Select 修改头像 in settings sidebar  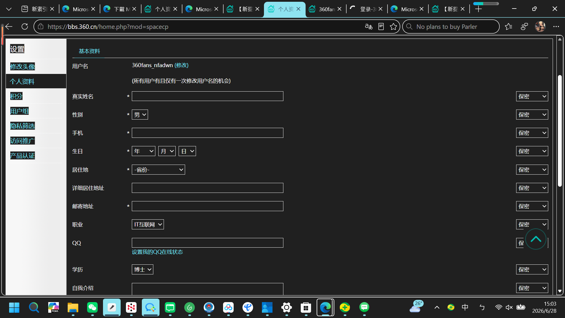[23, 67]
